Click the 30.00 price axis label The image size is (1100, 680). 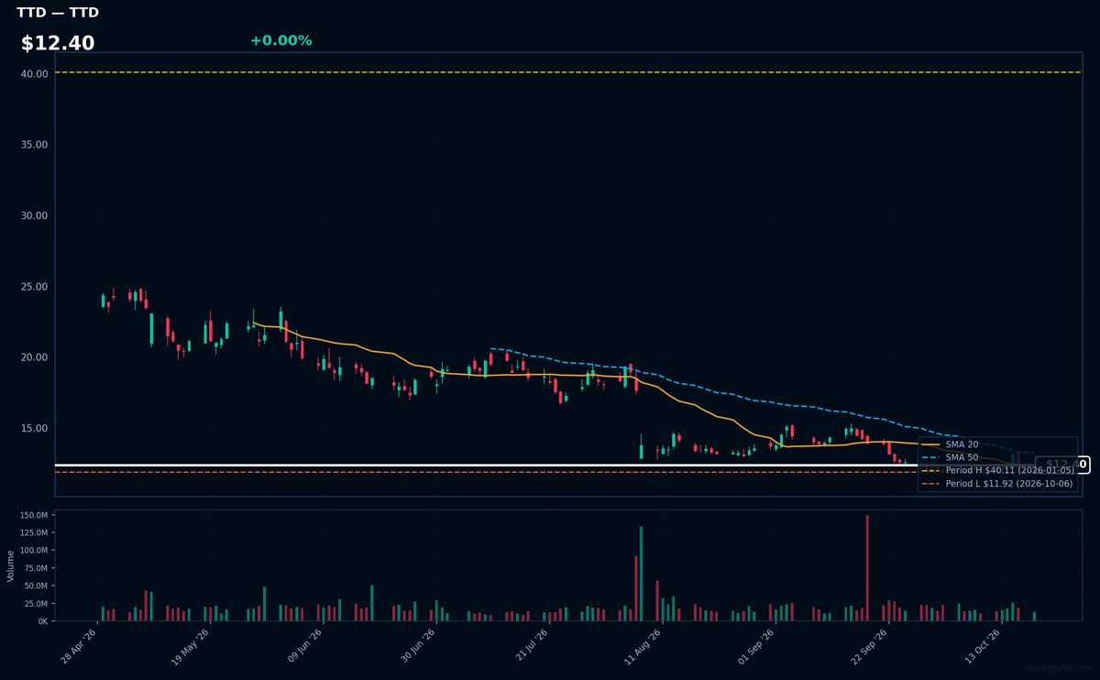click(35, 215)
